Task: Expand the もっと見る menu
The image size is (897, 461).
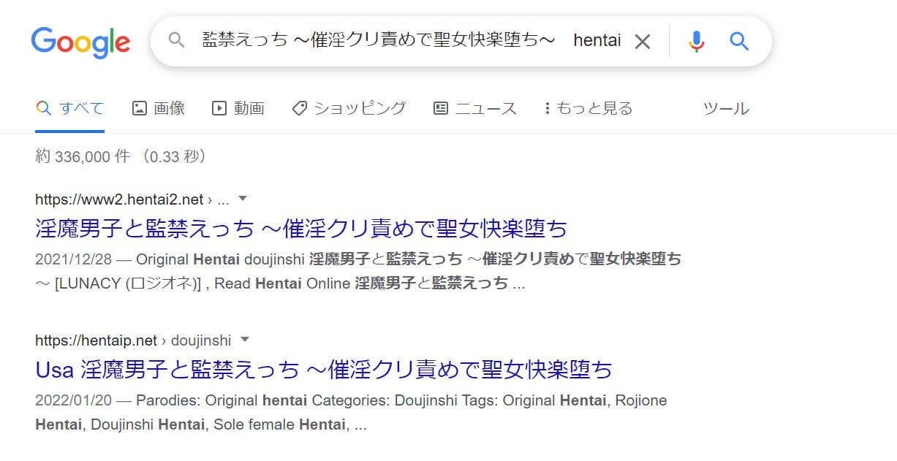Action: coord(588,109)
